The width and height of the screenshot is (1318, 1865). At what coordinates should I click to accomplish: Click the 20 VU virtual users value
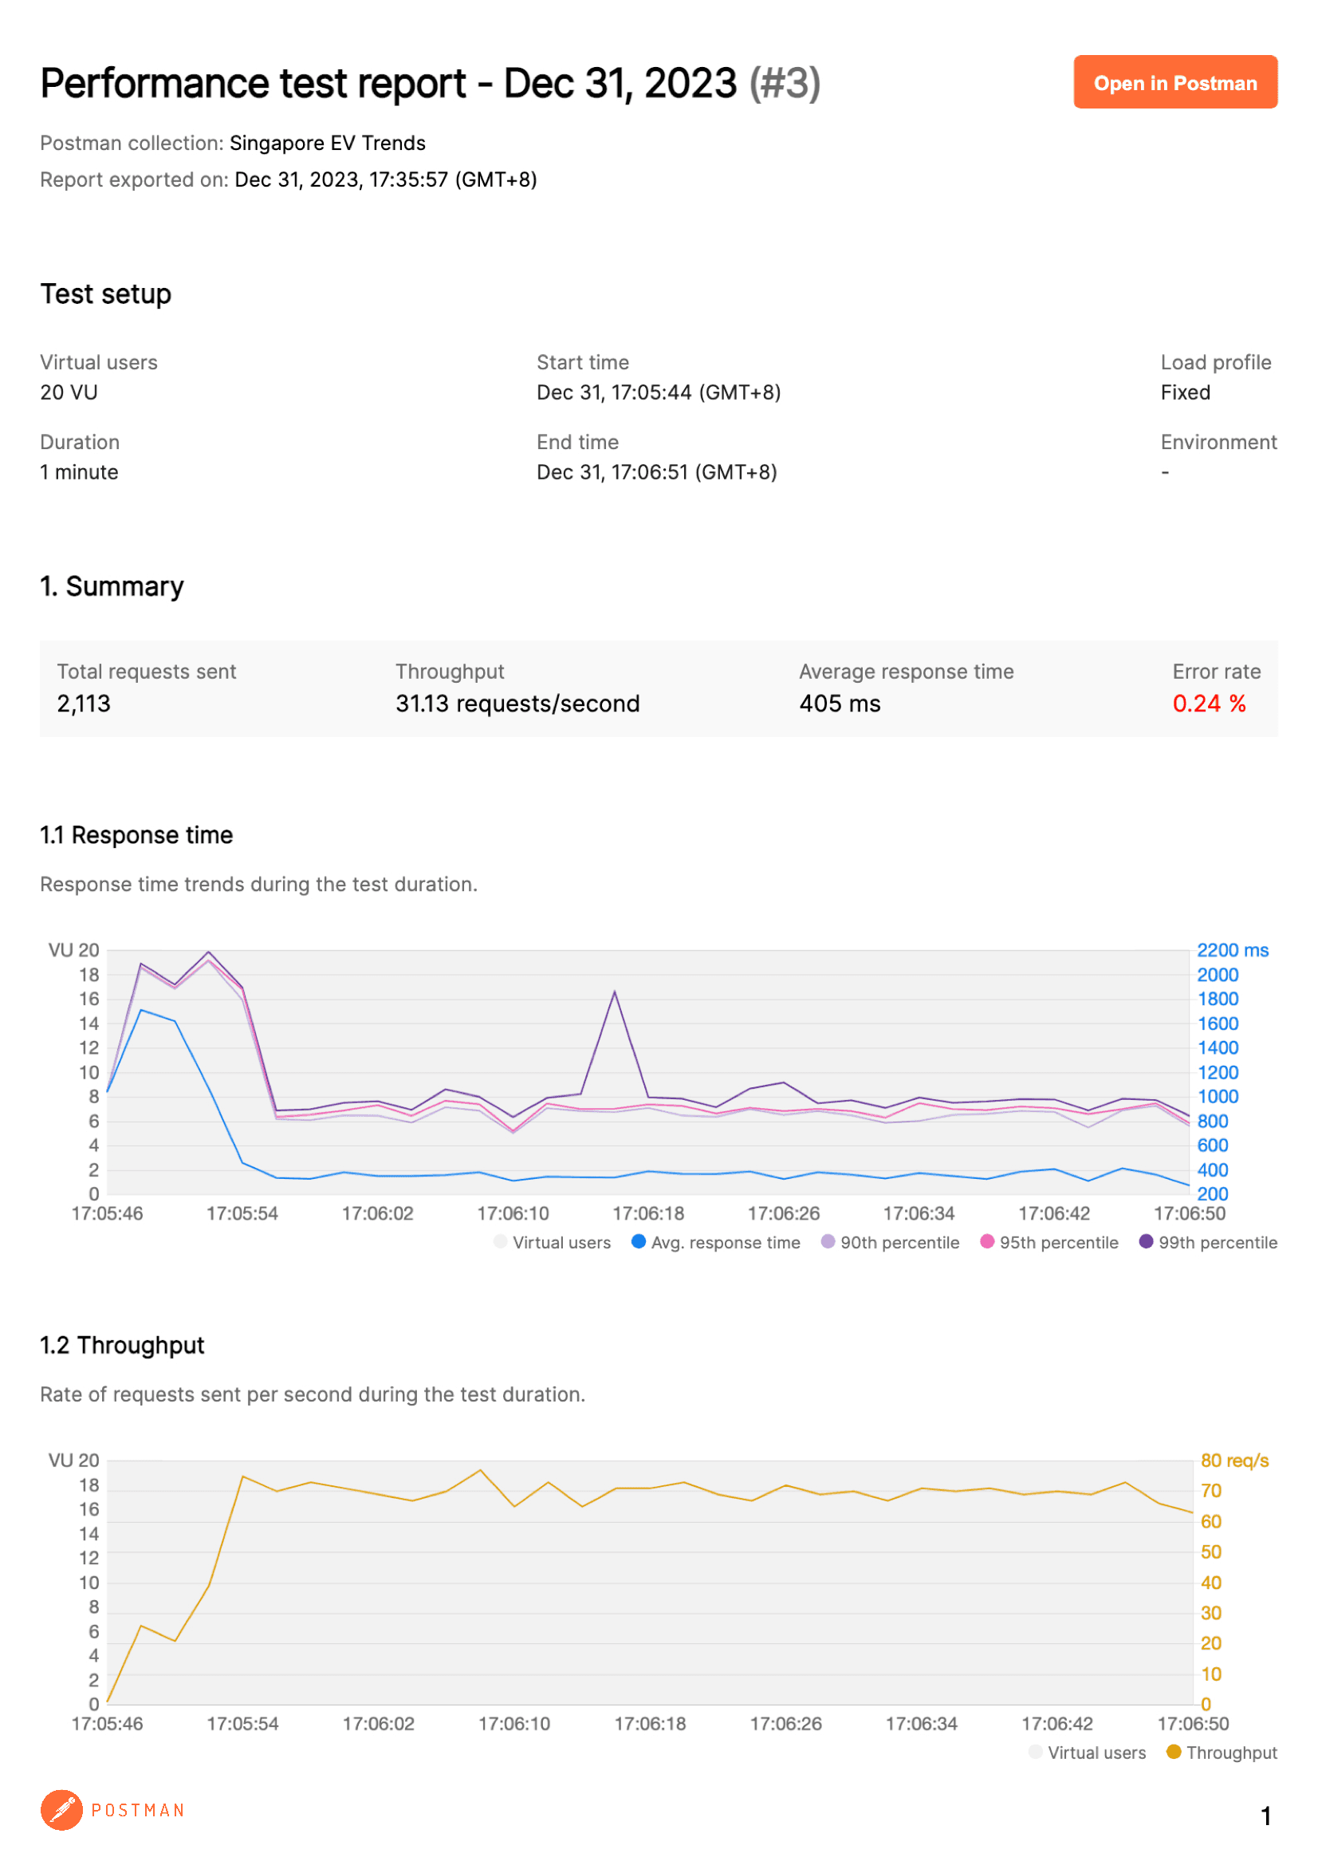coord(69,392)
